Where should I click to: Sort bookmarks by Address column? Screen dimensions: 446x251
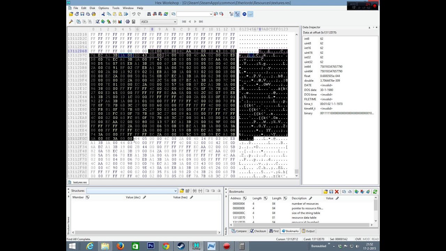tap(239, 198)
